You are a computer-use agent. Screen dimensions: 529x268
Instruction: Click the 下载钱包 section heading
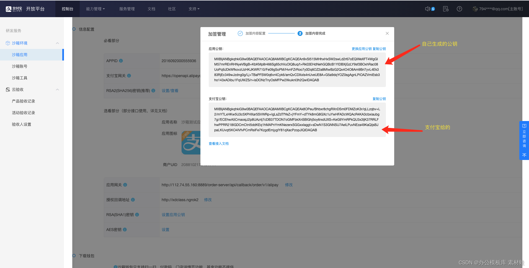pos(87,256)
